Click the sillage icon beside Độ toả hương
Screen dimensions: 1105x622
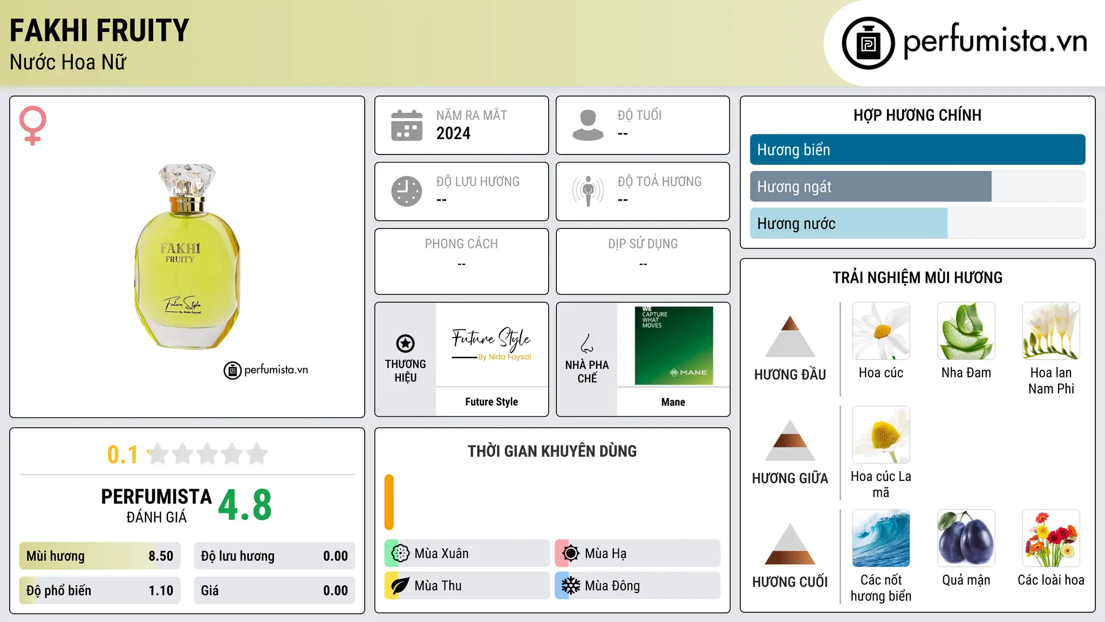tap(588, 191)
